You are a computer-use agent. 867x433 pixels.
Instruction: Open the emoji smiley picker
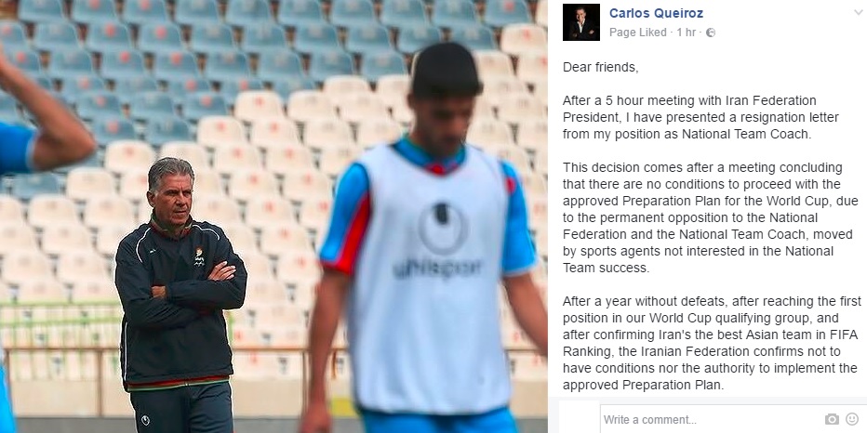[x=852, y=419]
